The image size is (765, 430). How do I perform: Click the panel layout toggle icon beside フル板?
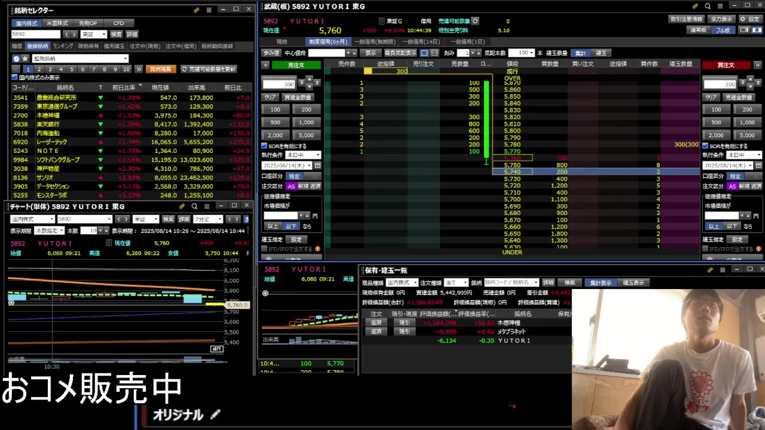[744, 30]
